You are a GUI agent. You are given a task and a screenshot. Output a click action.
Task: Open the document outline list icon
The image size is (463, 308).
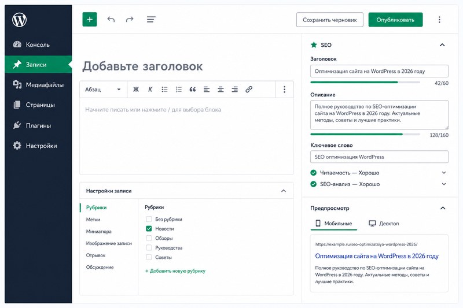(151, 20)
